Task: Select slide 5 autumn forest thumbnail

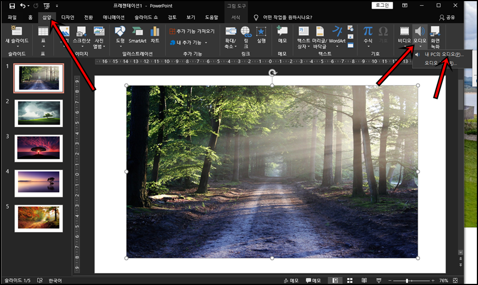Action: tap(39, 218)
